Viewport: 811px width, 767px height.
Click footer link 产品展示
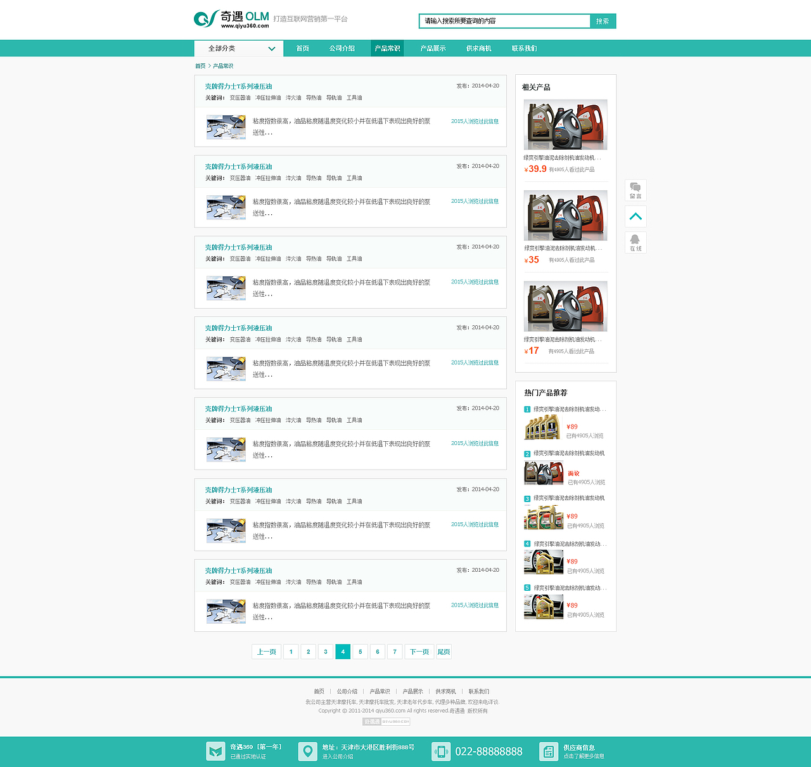point(413,692)
